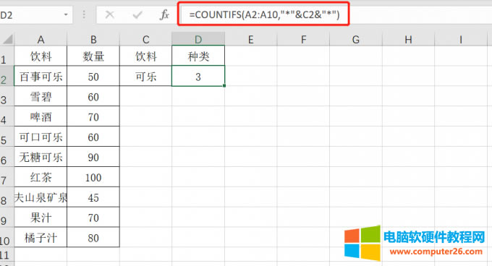Screen dimensions: 492x266
Task: Click the cancel X icon in formula bar
Action: pos(109,14)
